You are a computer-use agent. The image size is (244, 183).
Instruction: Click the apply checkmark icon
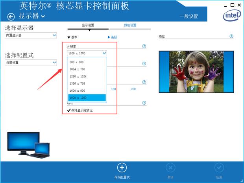(219, 168)
